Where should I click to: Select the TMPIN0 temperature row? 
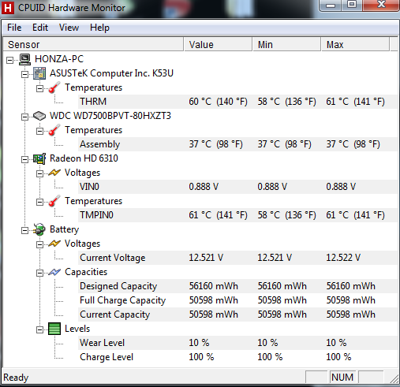[x=237, y=215]
